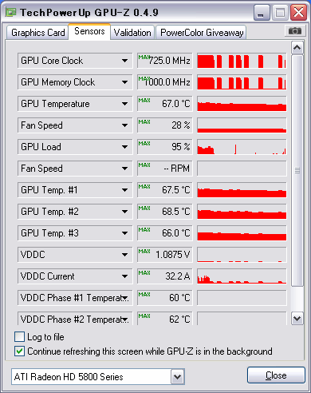Uncheck Continue refreshing in background checkbox
The height and width of the screenshot is (393, 311).
tap(19, 351)
